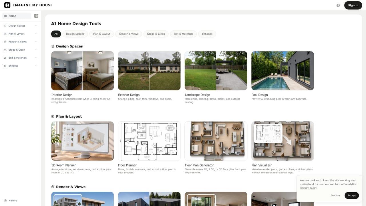Viewport: 366px width, 206px height.
Task: Decline the cookies notice
Action: pos(335,195)
